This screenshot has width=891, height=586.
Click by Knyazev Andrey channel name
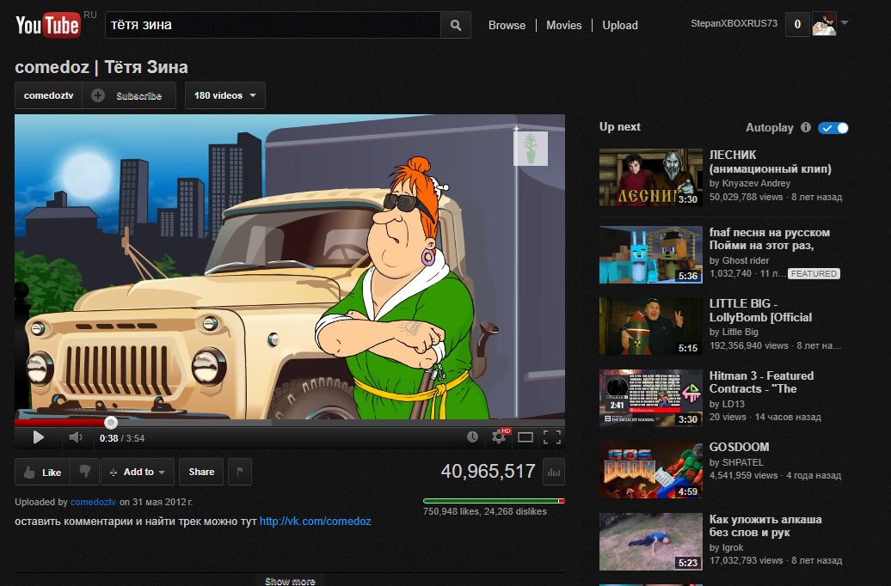749,183
